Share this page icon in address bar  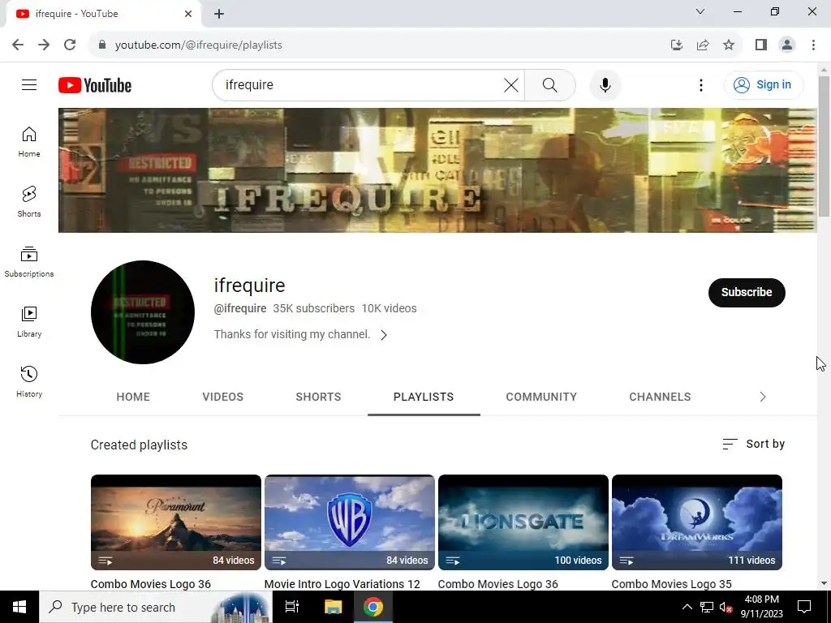pos(703,45)
